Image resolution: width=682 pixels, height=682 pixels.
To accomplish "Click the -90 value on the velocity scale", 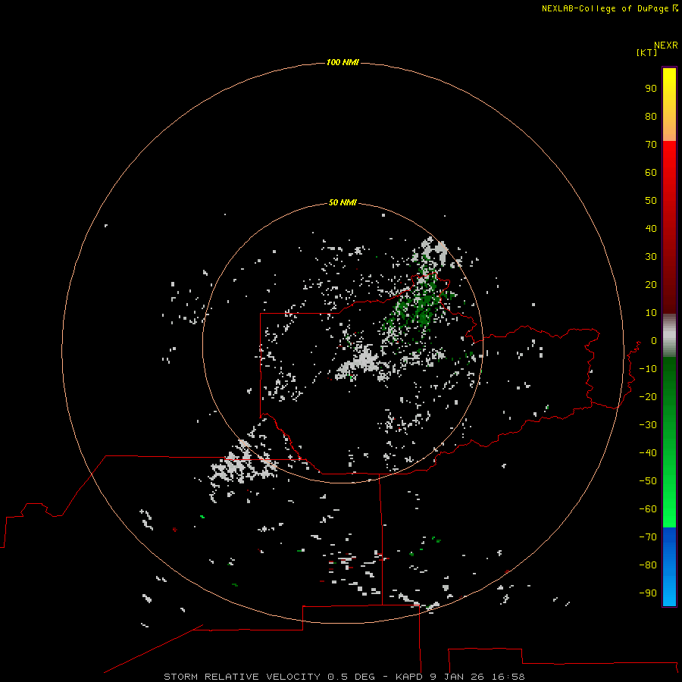I will (648, 593).
